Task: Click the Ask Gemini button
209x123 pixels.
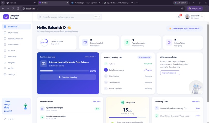Action: pyautogui.click(x=181, y=3)
